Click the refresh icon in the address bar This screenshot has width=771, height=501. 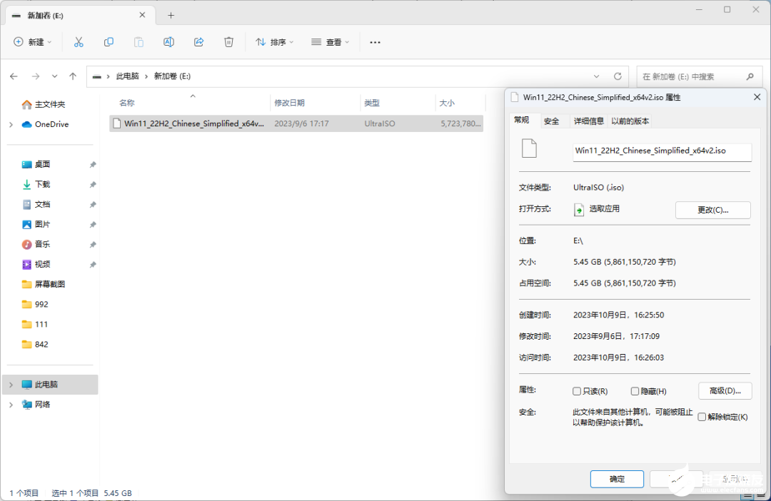click(x=618, y=76)
